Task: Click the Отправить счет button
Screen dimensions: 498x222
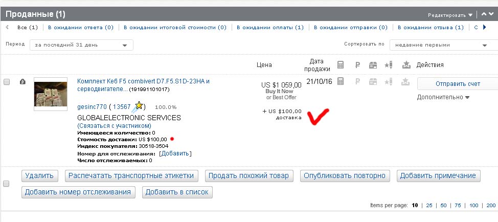Action: tap(457, 83)
